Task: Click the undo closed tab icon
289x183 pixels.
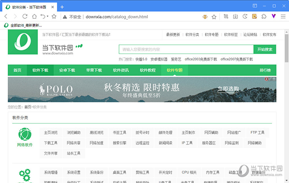Action: click(43, 16)
